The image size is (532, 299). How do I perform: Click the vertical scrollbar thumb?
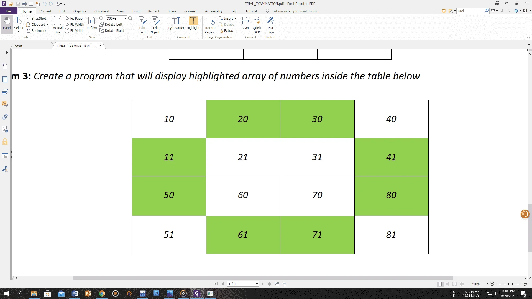point(530,228)
